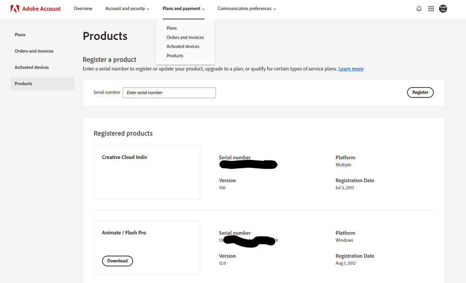
Task: Click the Learn more link
Action: (x=351, y=69)
